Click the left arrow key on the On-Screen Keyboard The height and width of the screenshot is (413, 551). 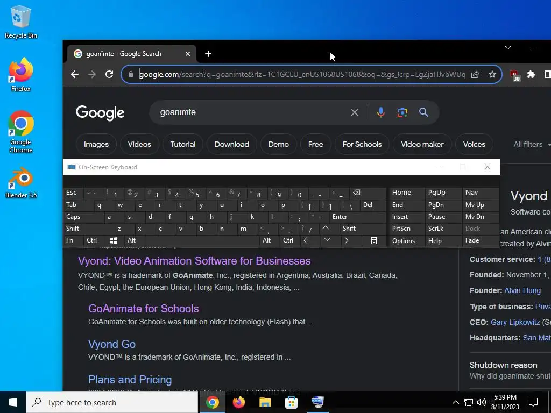point(306,240)
